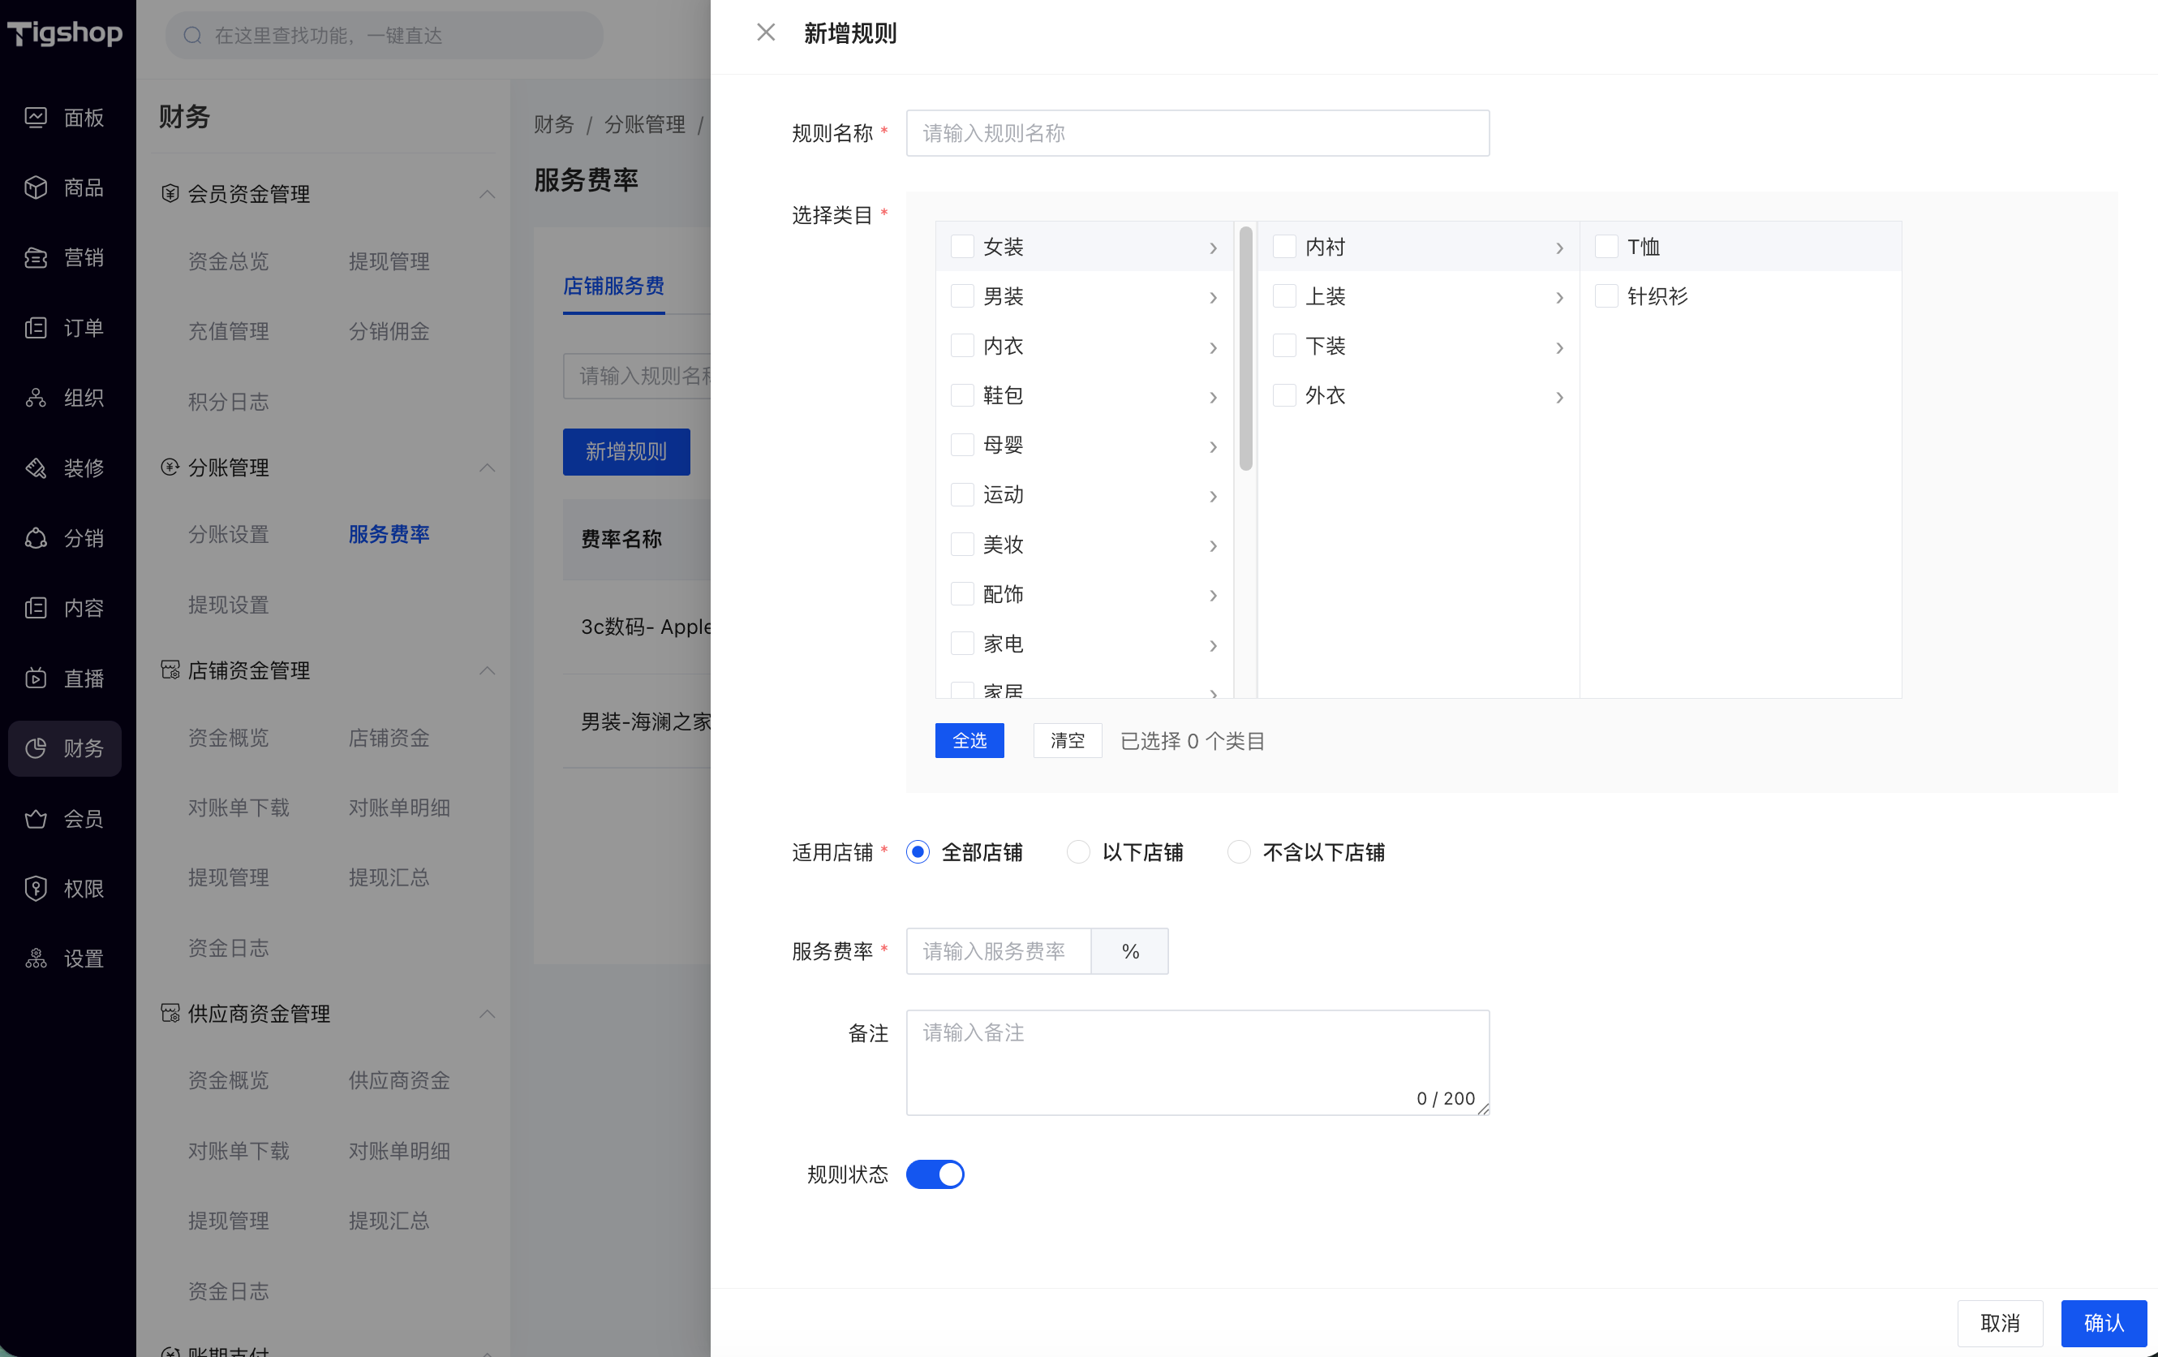Focus the 备注 remarks textarea

point(1197,1062)
